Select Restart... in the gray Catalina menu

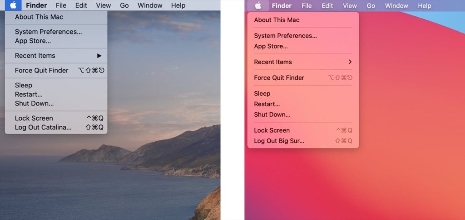pos(29,94)
